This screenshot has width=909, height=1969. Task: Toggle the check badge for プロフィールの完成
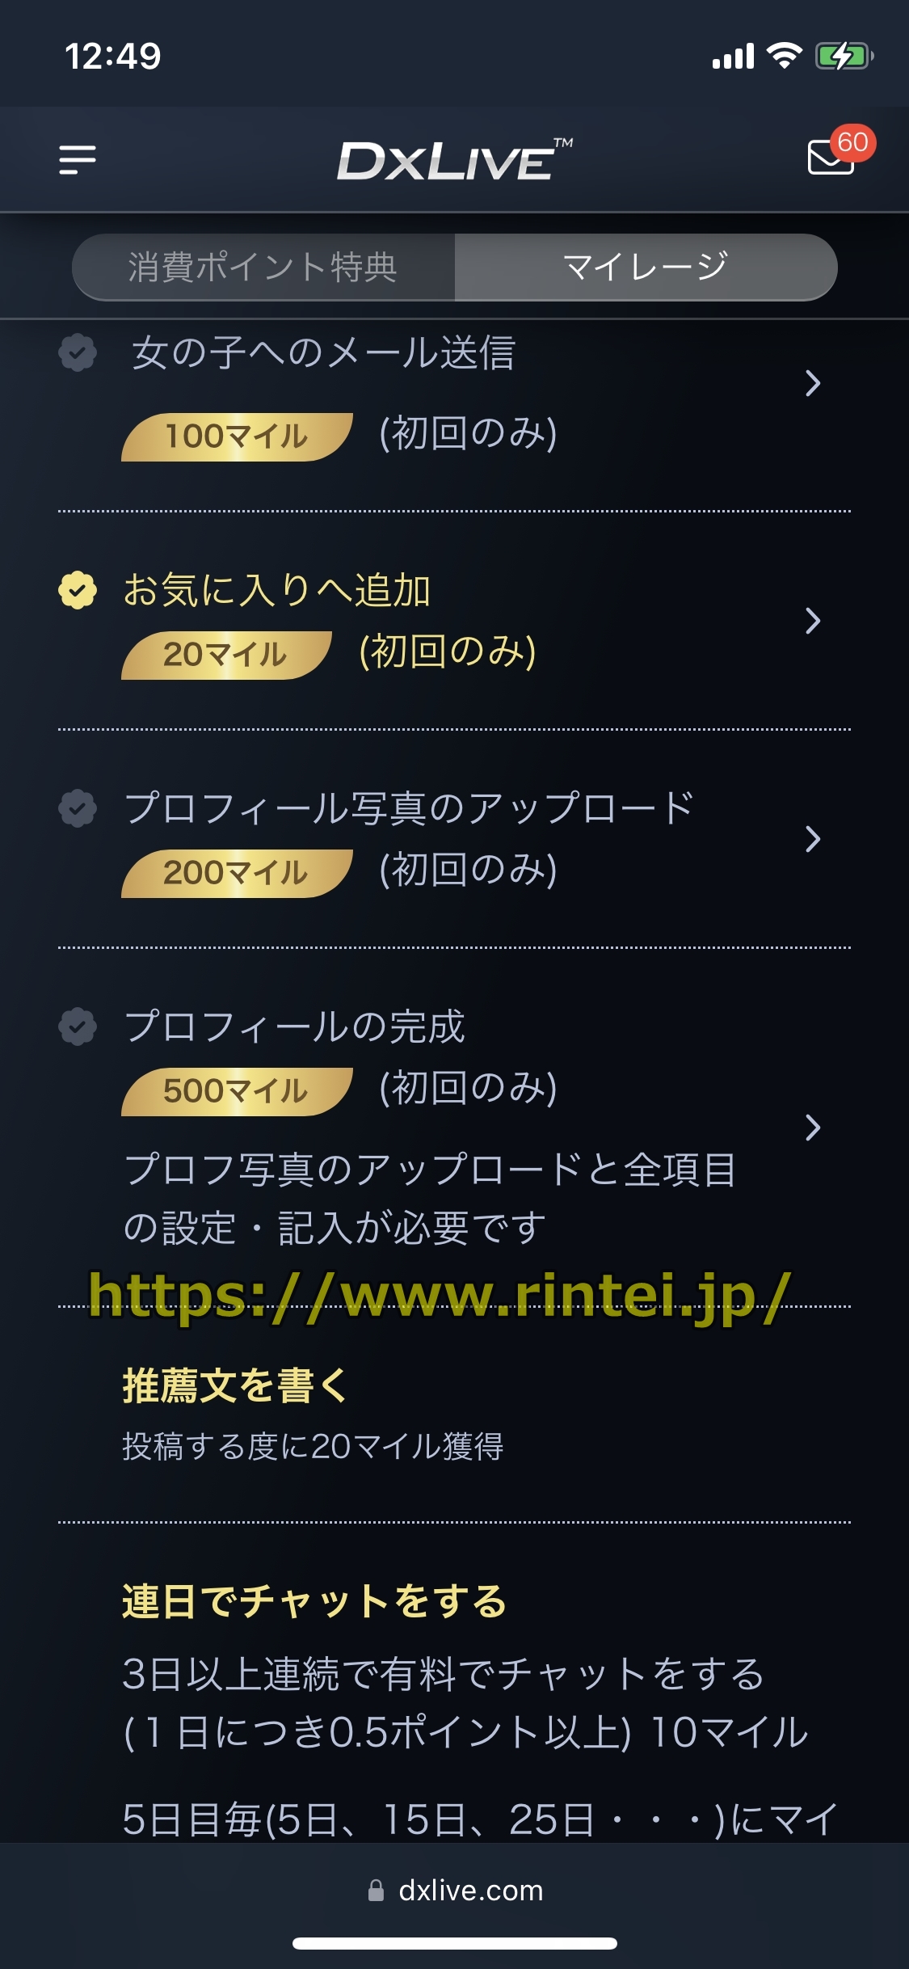pyautogui.click(x=78, y=1027)
